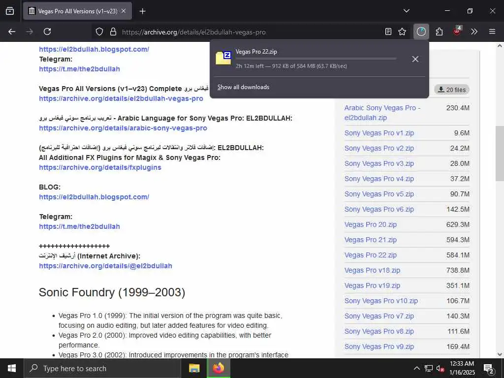Download Sony Vegas Pro v5.zip
This screenshot has height=378, width=504.
(379, 194)
